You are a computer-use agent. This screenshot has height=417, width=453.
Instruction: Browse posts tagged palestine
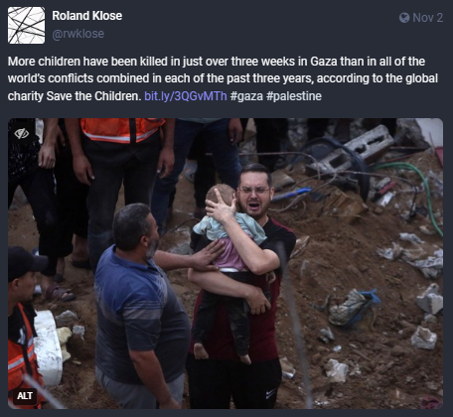294,96
